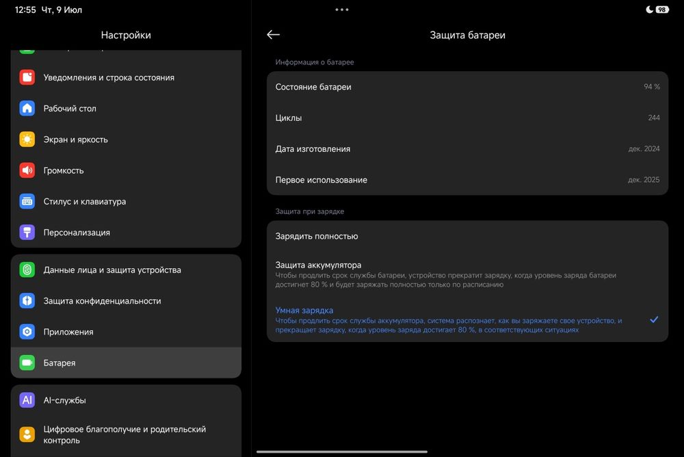This screenshot has width=684, height=457.
Task: Open Рабочий стол settings
Action: pos(126,108)
